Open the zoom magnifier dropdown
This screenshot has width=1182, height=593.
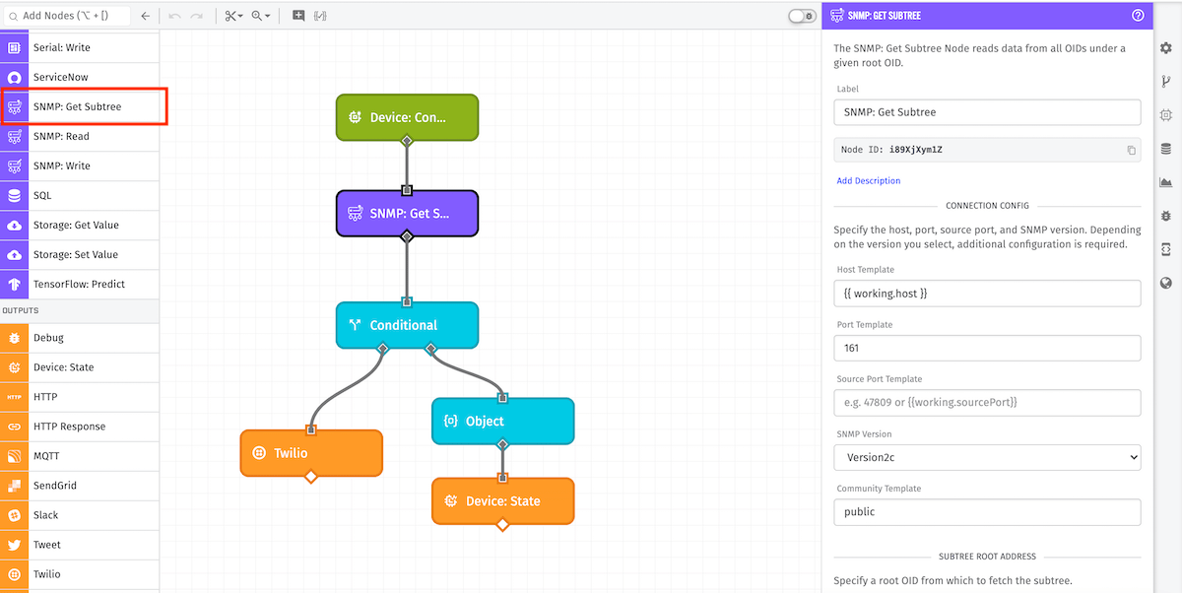click(261, 16)
